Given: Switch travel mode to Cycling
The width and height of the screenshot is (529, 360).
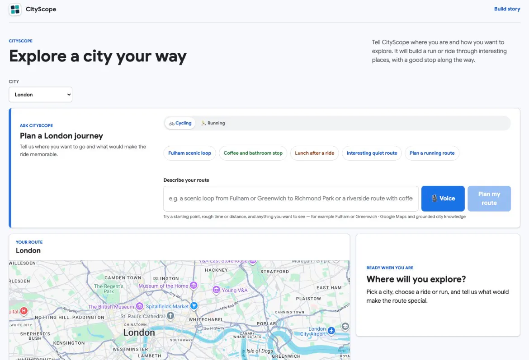Looking at the screenshot, I should [x=180, y=123].
